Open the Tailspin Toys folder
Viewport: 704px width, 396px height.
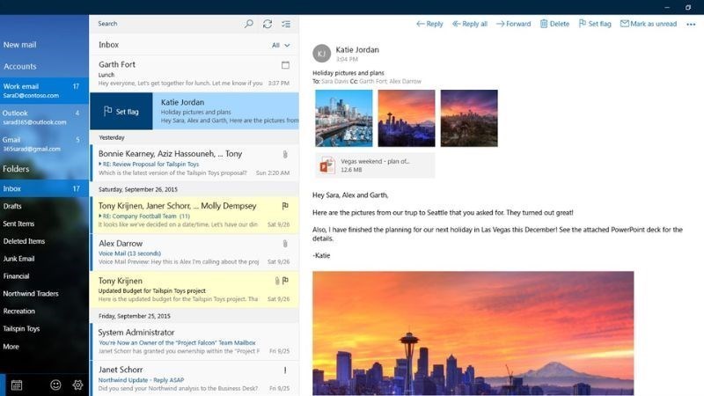coord(21,328)
